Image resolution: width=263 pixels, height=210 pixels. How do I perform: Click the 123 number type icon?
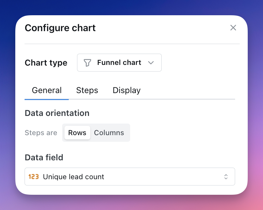(x=34, y=177)
